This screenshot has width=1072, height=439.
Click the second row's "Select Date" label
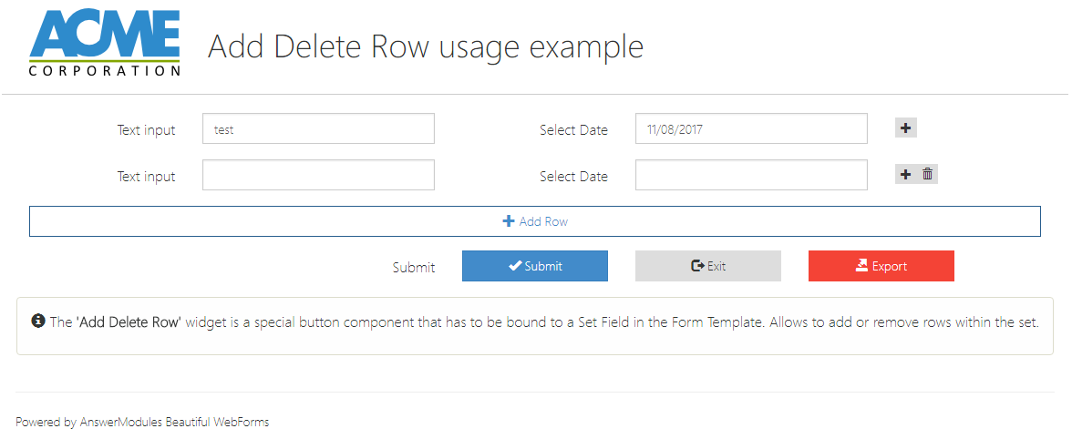[x=573, y=177]
